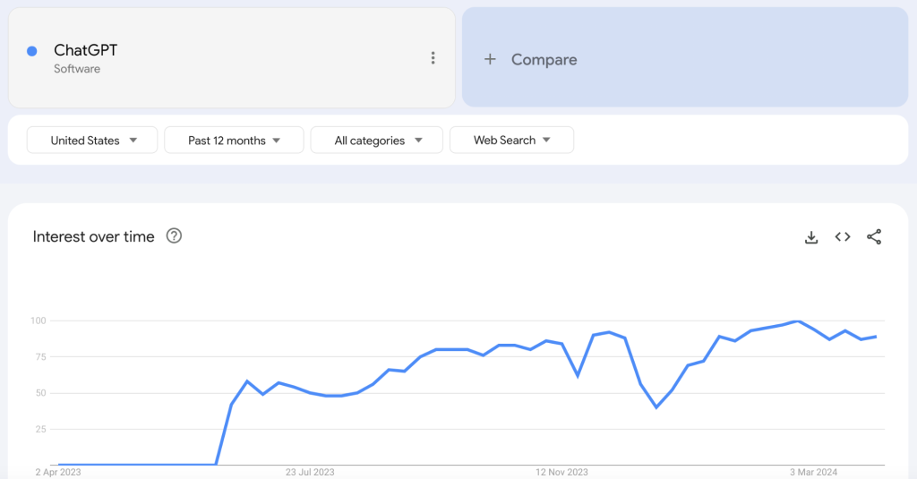This screenshot has width=917, height=479.
Task: Share the Interest over time chart
Action: tap(874, 237)
